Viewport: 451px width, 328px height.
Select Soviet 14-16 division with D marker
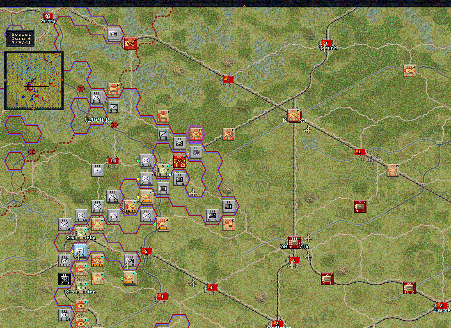click(229, 134)
